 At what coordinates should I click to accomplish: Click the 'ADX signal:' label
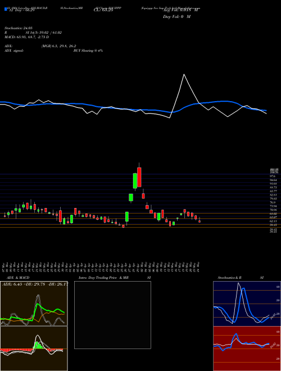[14, 51]
